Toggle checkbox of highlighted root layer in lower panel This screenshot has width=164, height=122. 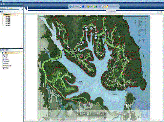(x=4, y=53)
